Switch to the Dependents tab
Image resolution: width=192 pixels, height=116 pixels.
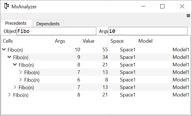tap(48, 24)
